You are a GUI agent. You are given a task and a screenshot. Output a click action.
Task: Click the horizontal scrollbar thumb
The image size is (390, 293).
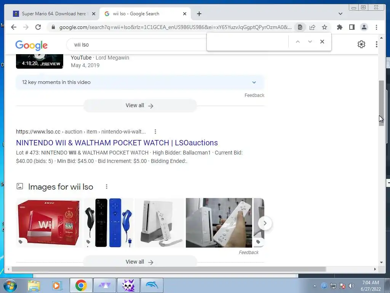(x=169, y=269)
